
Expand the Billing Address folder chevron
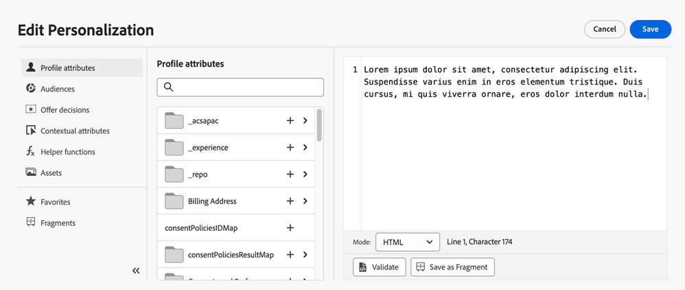[x=305, y=201]
